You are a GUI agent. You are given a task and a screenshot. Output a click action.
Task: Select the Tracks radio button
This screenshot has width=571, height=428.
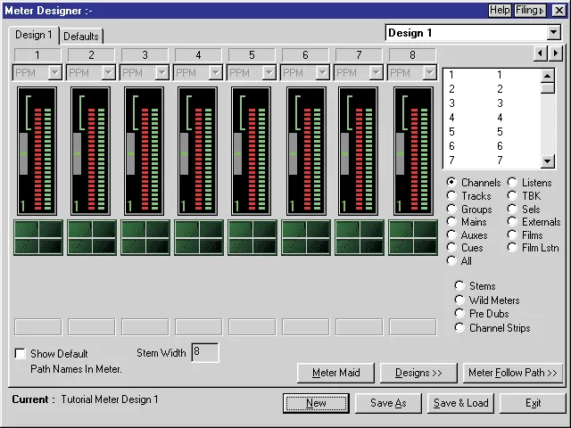click(451, 195)
